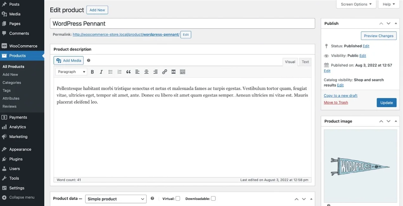The image size is (403, 206).
Task: Enable the Virtual product checkbox
Action: point(178,199)
